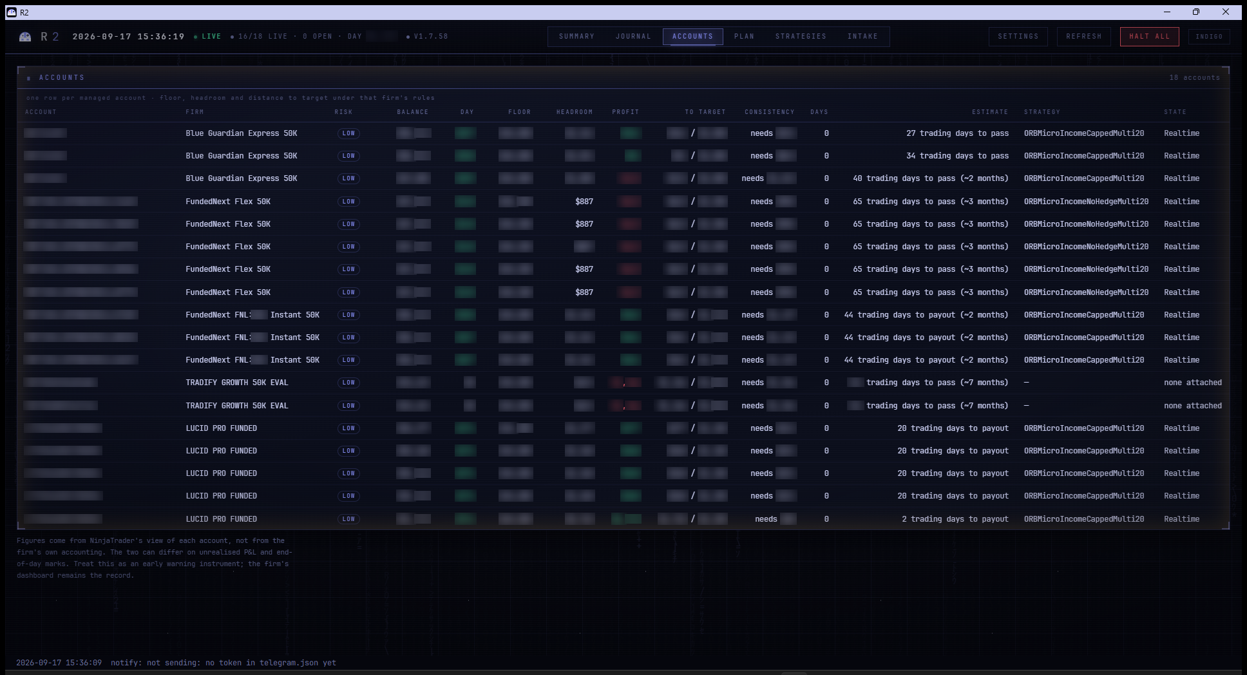The width and height of the screenshot is (1247, 675).
Task: Open the Summary tab
Action: tap(576, 37)
